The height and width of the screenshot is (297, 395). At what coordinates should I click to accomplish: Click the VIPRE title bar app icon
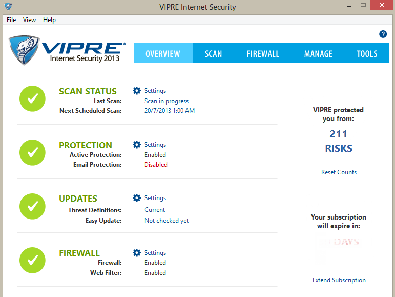[8, 6]
